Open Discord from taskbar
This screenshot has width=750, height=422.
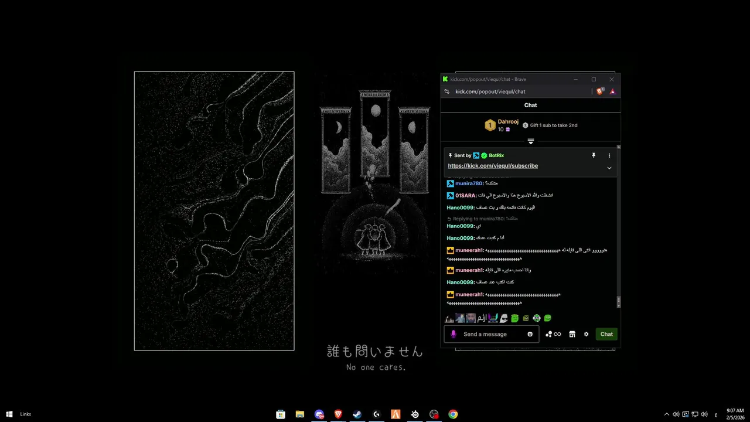[x=319, y=414]
